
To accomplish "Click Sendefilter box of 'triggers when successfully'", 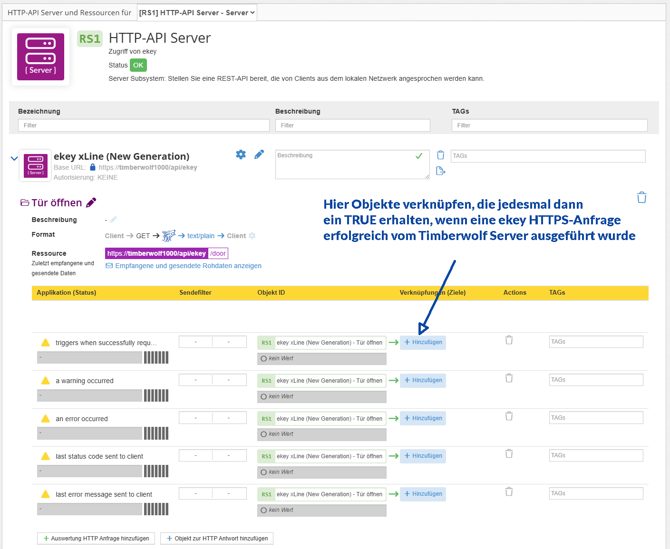I will click(213, 342).
